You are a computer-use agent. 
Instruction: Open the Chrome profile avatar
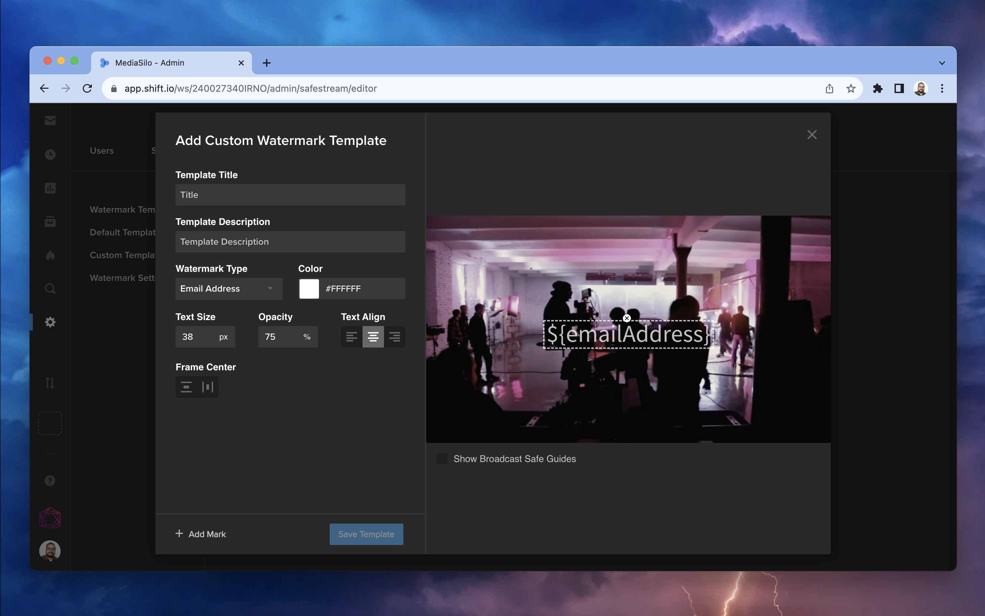coord(921,88)
